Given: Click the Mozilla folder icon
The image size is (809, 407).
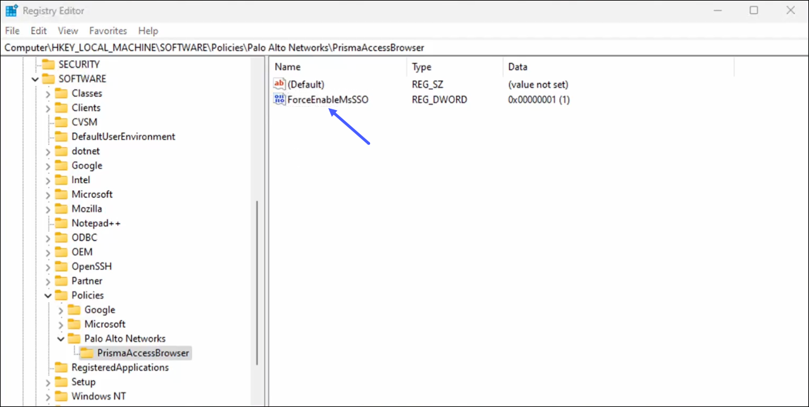Looking at the screenshot, I should click(x=61, y=209).
